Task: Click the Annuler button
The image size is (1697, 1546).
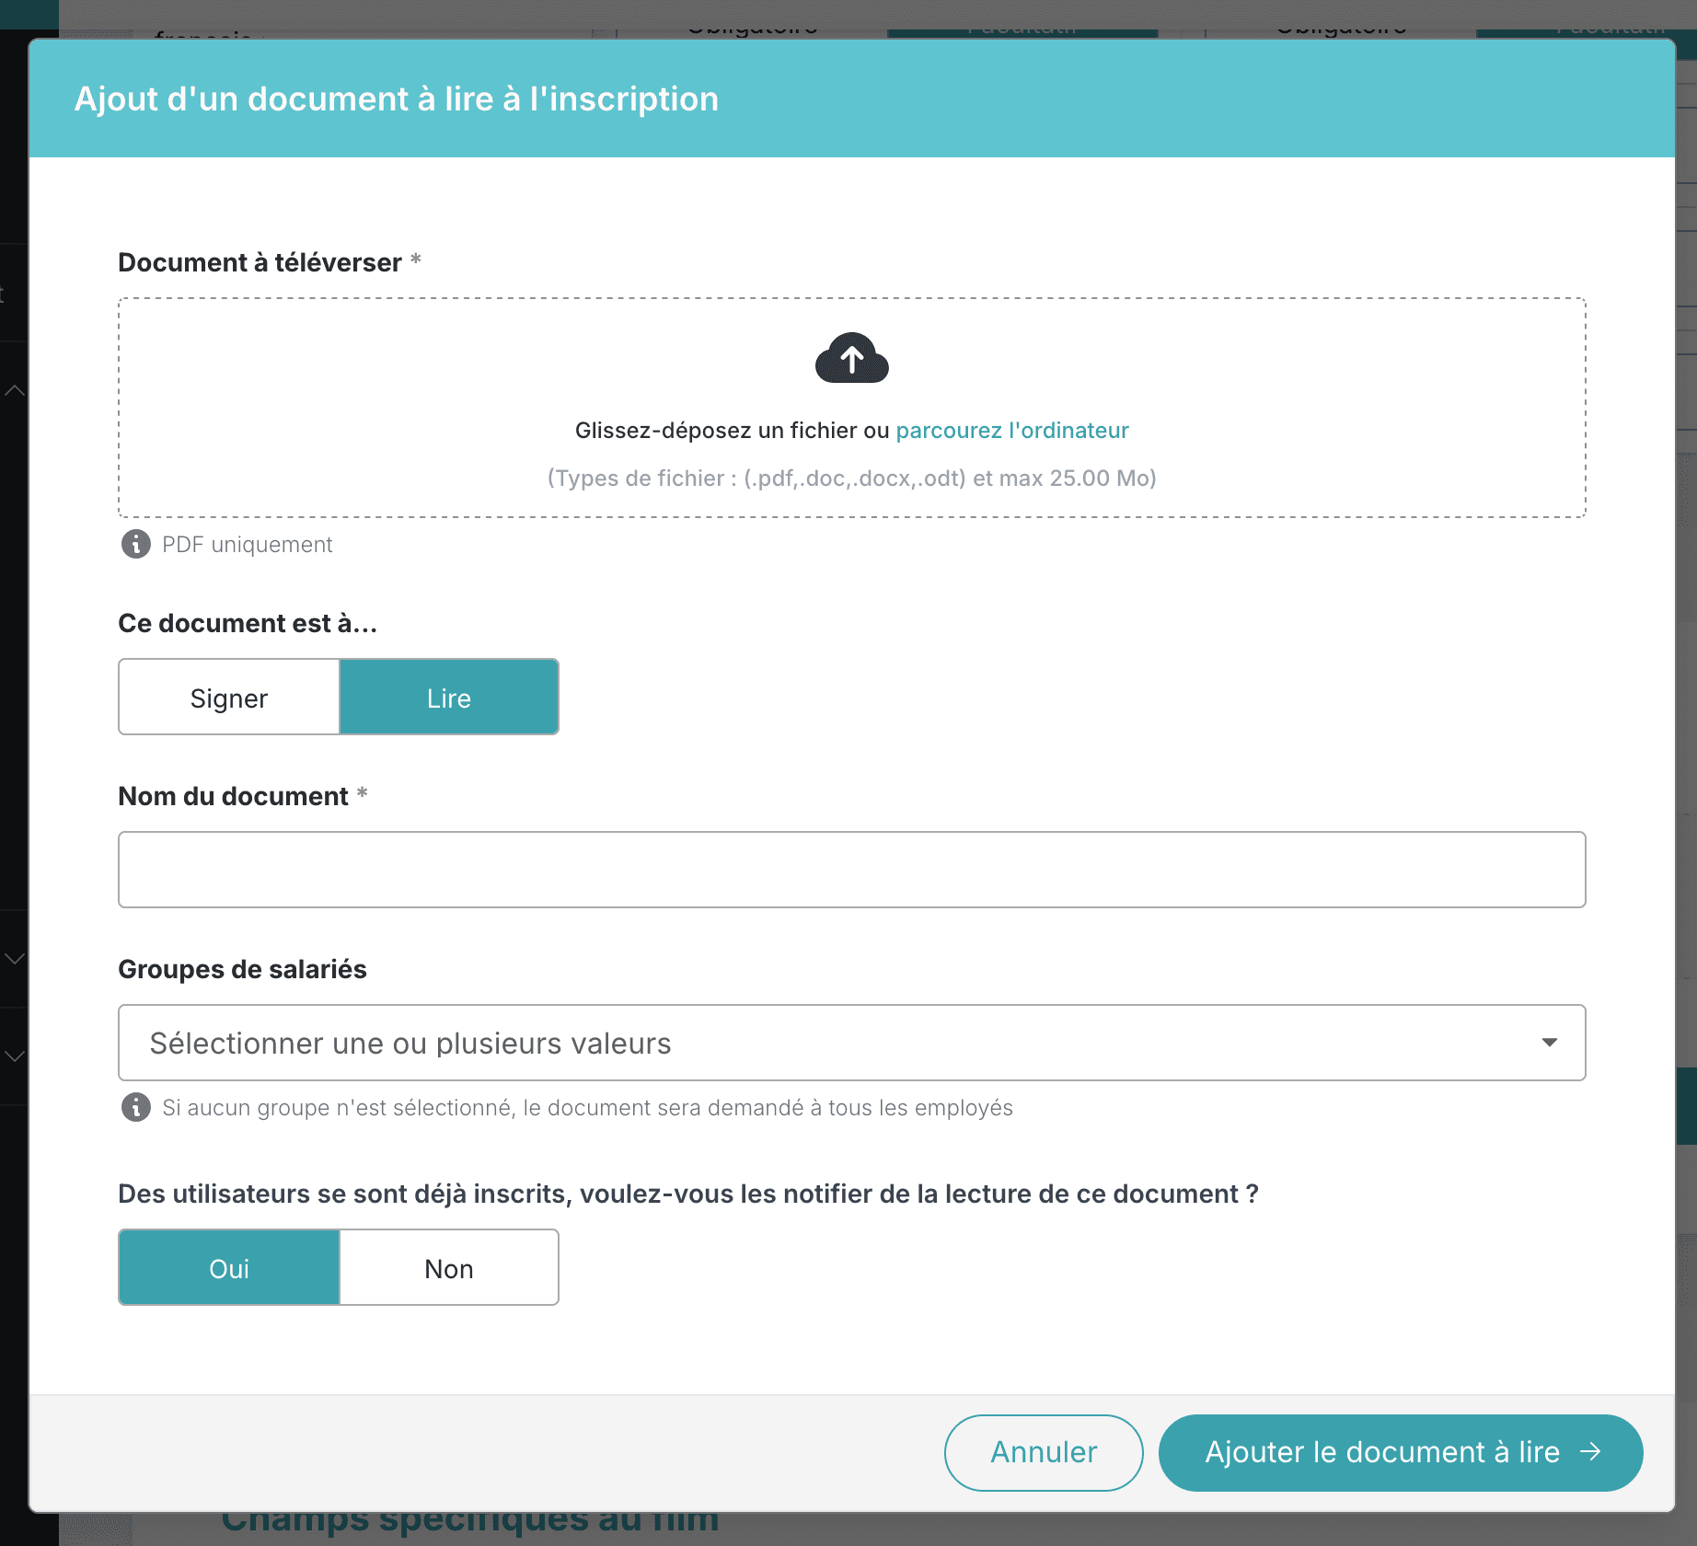Action: (1044, 1452)
